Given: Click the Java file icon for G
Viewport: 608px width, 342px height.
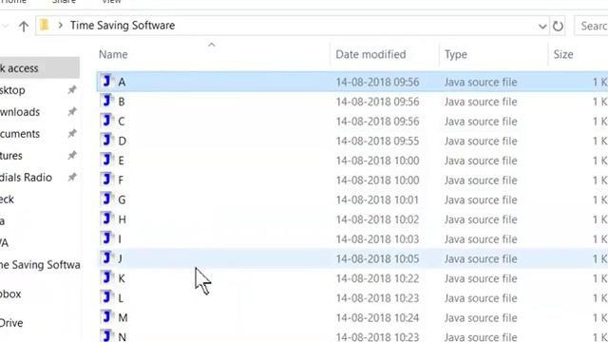Looking at the screenshot, I should point(106,199).
